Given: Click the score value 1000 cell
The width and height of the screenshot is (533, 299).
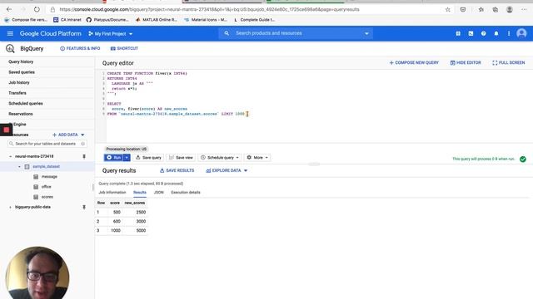Looking at the screenshot, I should pyautogui.click(x=116, y=230).
